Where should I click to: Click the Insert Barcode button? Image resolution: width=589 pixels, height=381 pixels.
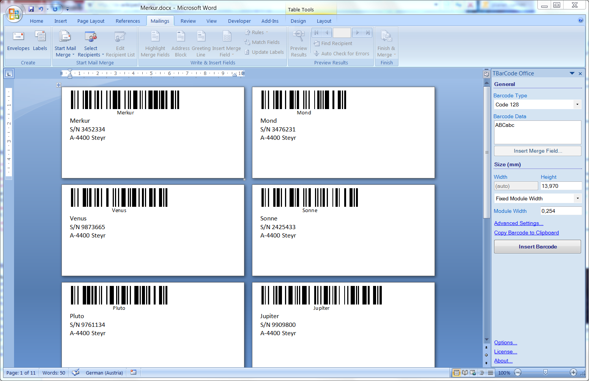tap(537, 247)
